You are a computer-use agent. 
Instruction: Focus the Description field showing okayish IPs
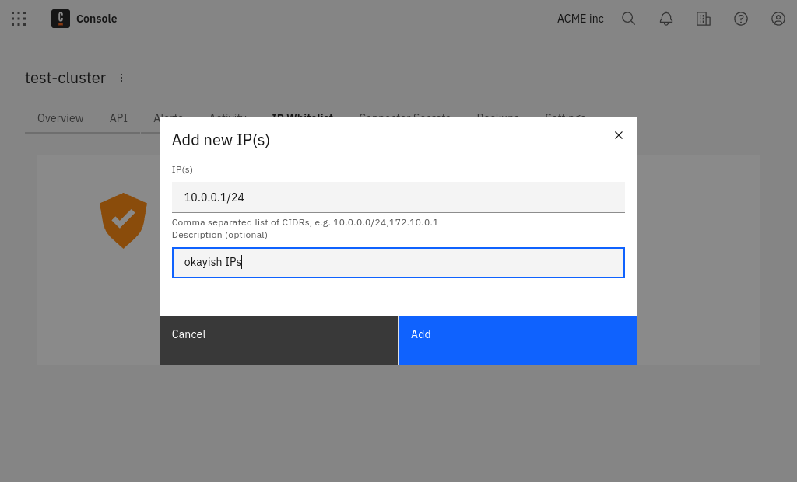click(x=398, y=262)
